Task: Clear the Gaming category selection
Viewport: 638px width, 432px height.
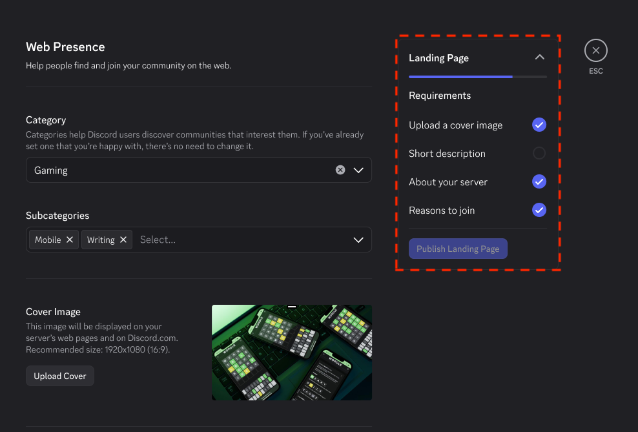Action: (340, 170)
